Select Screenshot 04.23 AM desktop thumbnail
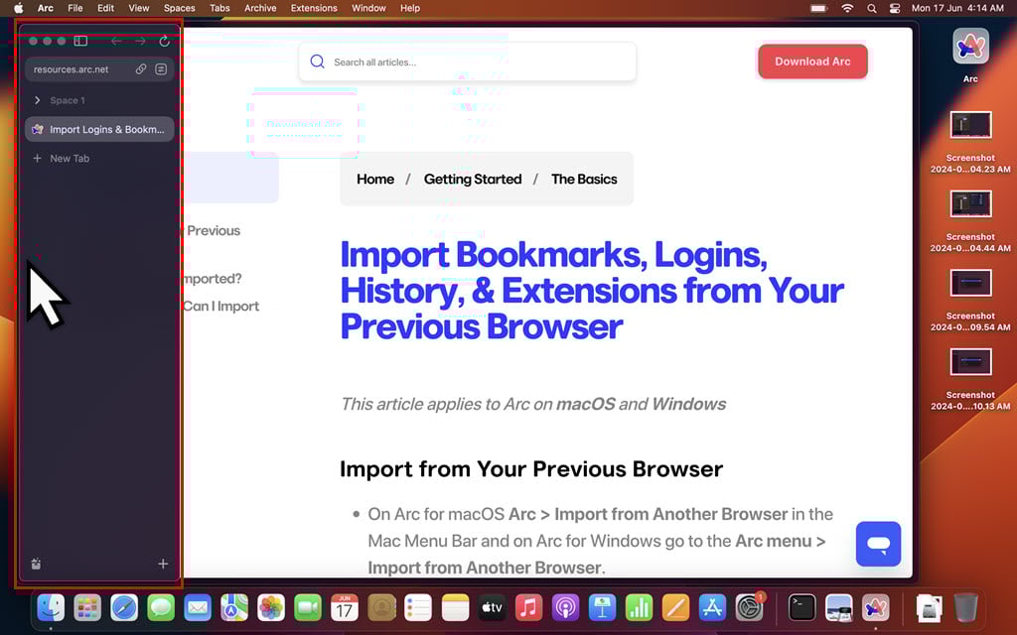The image size is (1017, 635). click(970, 125)
